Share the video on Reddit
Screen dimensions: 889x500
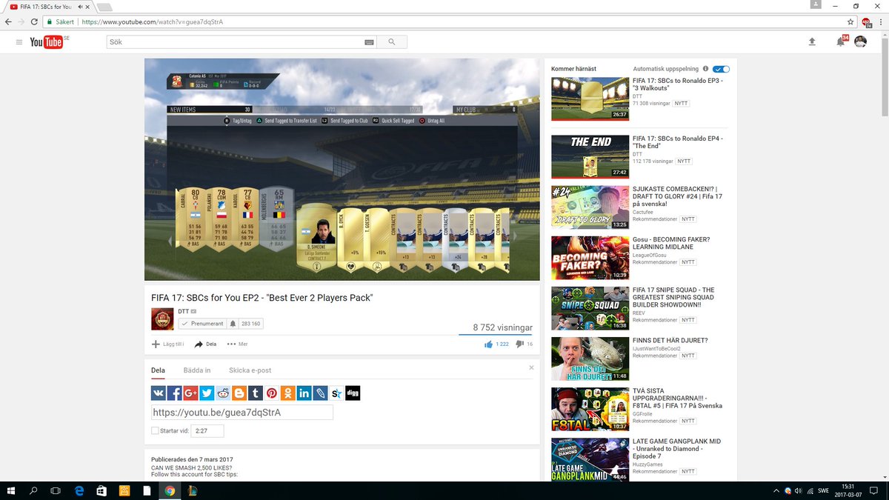(223, 393)
